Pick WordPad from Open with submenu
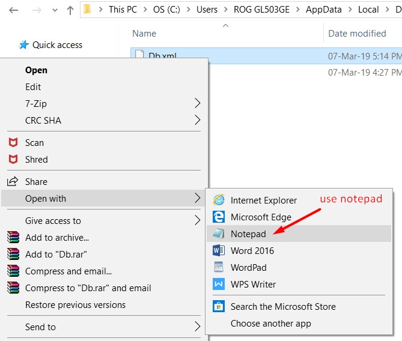 pyautogui.click(x=248, y=267)
